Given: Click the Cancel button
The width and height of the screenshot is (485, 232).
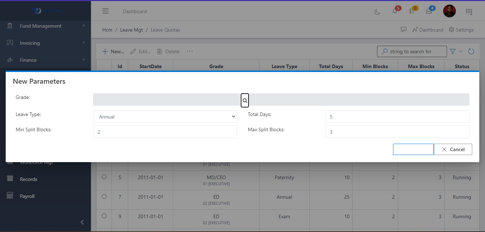Looking at the screenshot, I should (x=453, y=149).
